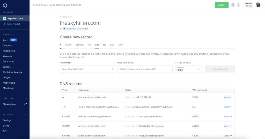The width and height of the screenshot is (265, 139).
Task: Click New Project in sidebar
Action: pos(14,24)
